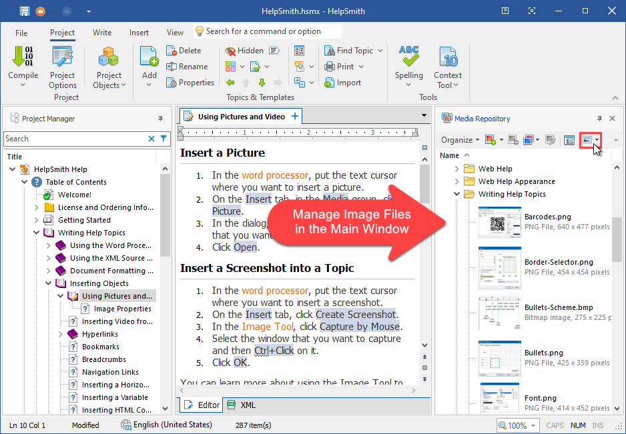This screenshot has height=434, width=626.
Task: Open the Print dropdown arrow
Action: (x=361, y=67)
